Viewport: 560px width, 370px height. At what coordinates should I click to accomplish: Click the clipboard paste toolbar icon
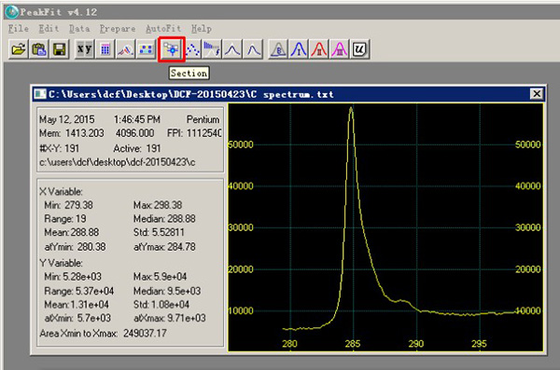coord(39,48)
